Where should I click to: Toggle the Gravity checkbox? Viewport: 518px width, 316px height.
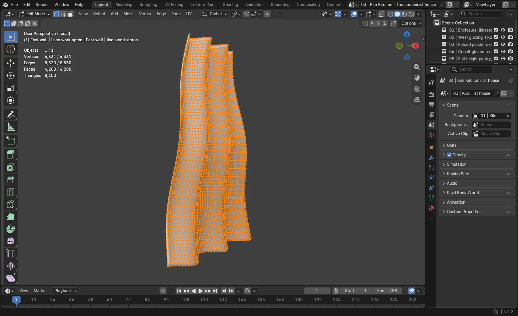[449, 155]
